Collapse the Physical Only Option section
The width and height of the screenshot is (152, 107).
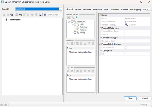100,44
